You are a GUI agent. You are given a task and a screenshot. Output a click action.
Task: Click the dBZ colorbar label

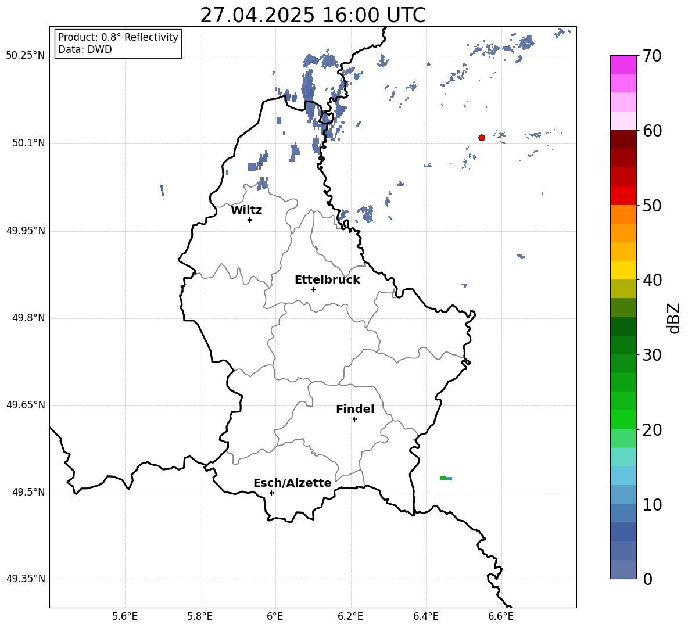click(674, 318)
